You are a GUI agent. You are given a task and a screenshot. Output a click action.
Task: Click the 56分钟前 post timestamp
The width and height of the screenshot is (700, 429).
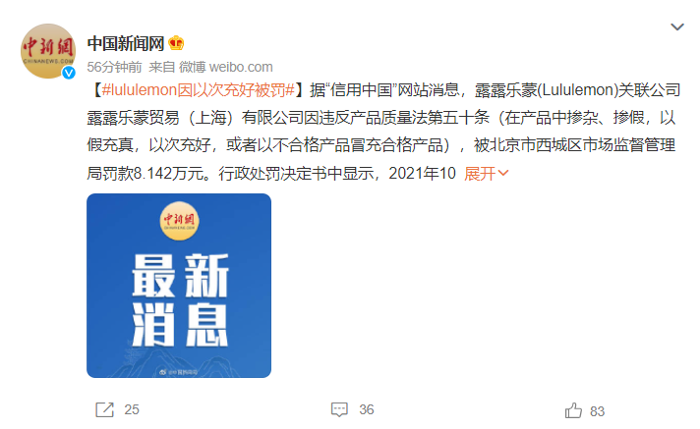[114, 67]
